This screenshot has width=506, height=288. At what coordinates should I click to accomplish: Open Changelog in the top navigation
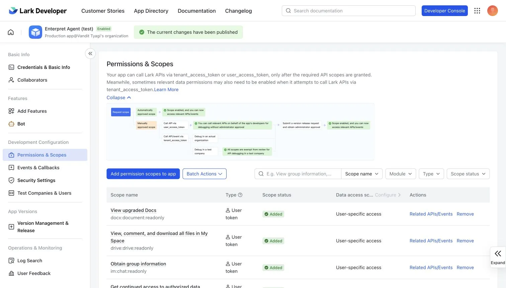point(239,11)
